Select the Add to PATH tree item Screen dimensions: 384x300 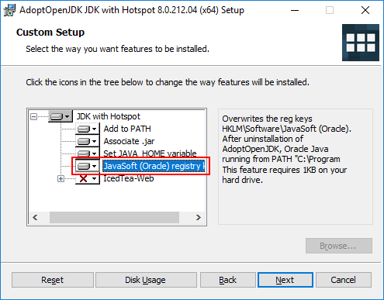pyautogui.click(x=127, y=129)
